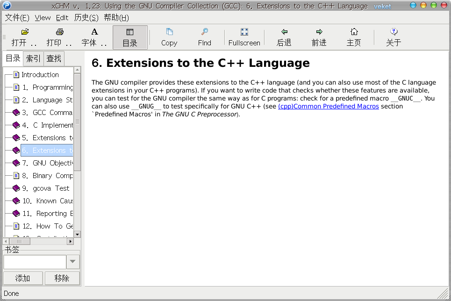Click the page icon beside Introduction
451x301 pixels.
(x=17, y=75)
